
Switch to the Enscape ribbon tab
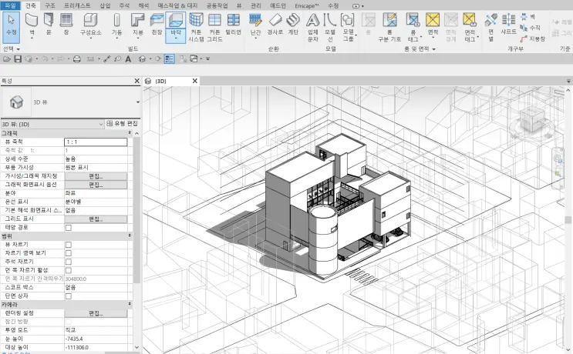pos(307,6)
